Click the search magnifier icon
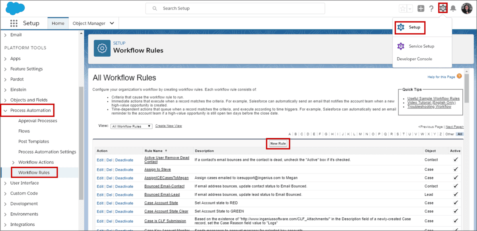The height and width of the screenshot is (231, 477). 154,8
